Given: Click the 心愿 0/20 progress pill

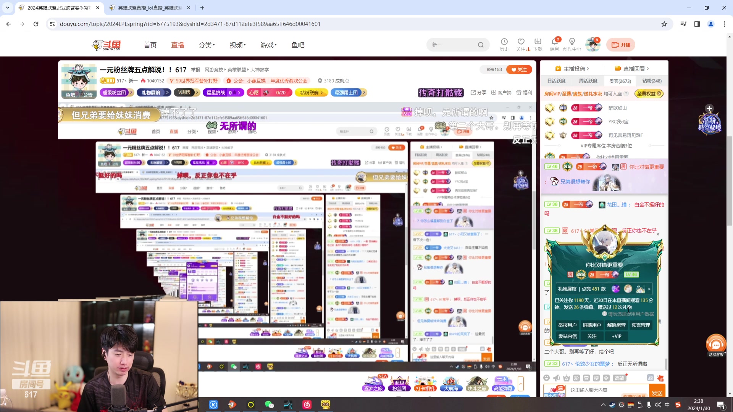Looking at the screenshot, I should pos(269,92).
